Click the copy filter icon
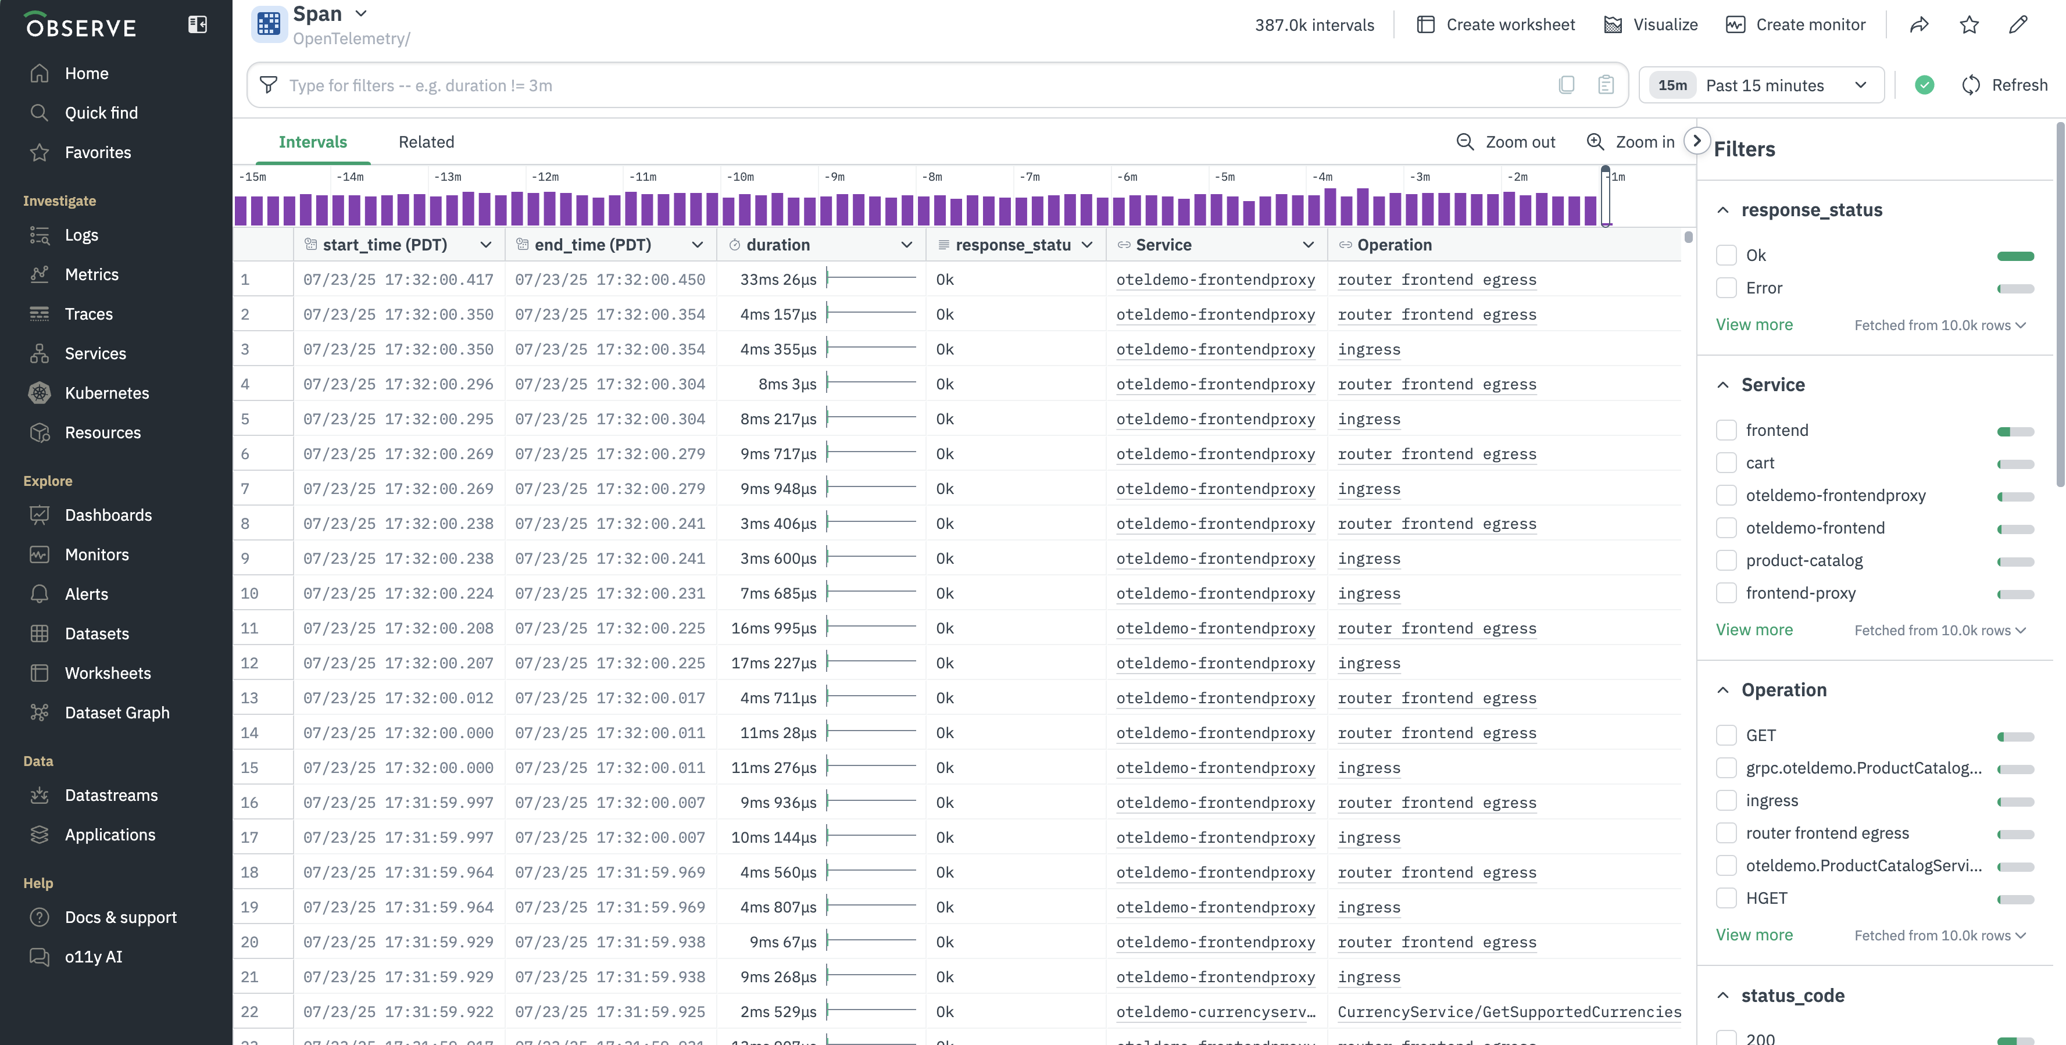2066x1045 pixels. pyautogui.click(x=1566, y=85)
